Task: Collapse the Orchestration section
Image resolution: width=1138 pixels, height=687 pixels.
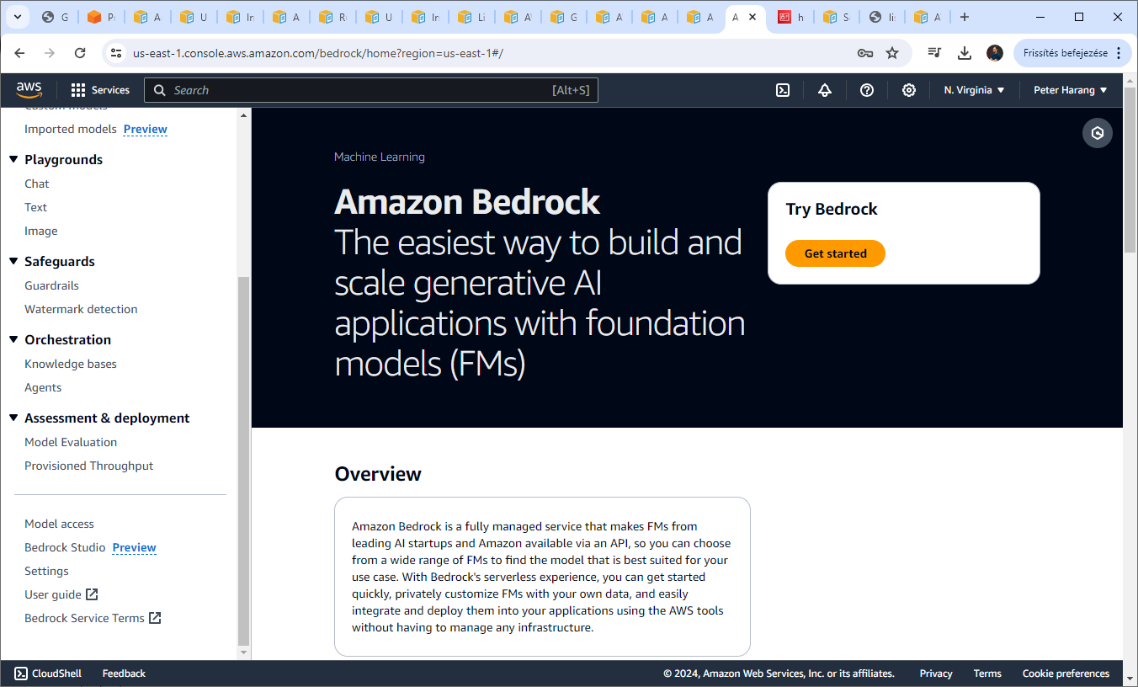Action: tap(13, 339)
